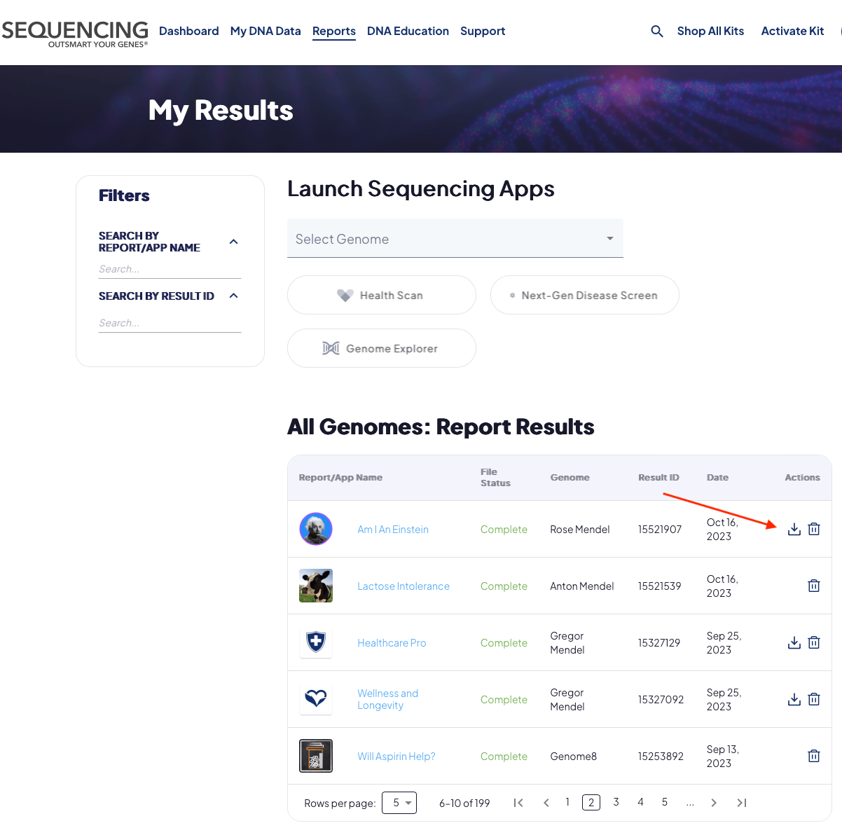The height and width of the screenshot is (835, 842).
Task: Collapse Search by Result ID filter
Action: point(234,296)
